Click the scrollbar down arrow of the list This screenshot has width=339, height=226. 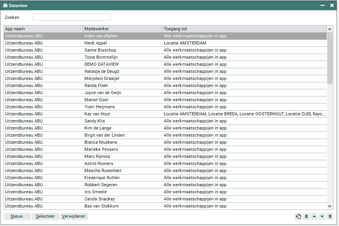click(x=330, y=206)
